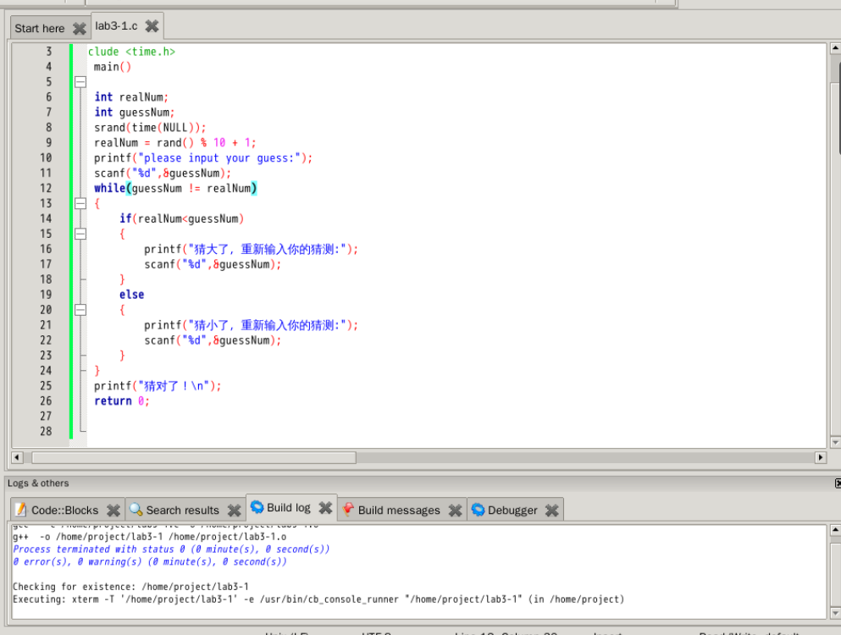This screenshot has width=841, height=635.
Task: Open the Build messages tab
Action: [398, 510]
